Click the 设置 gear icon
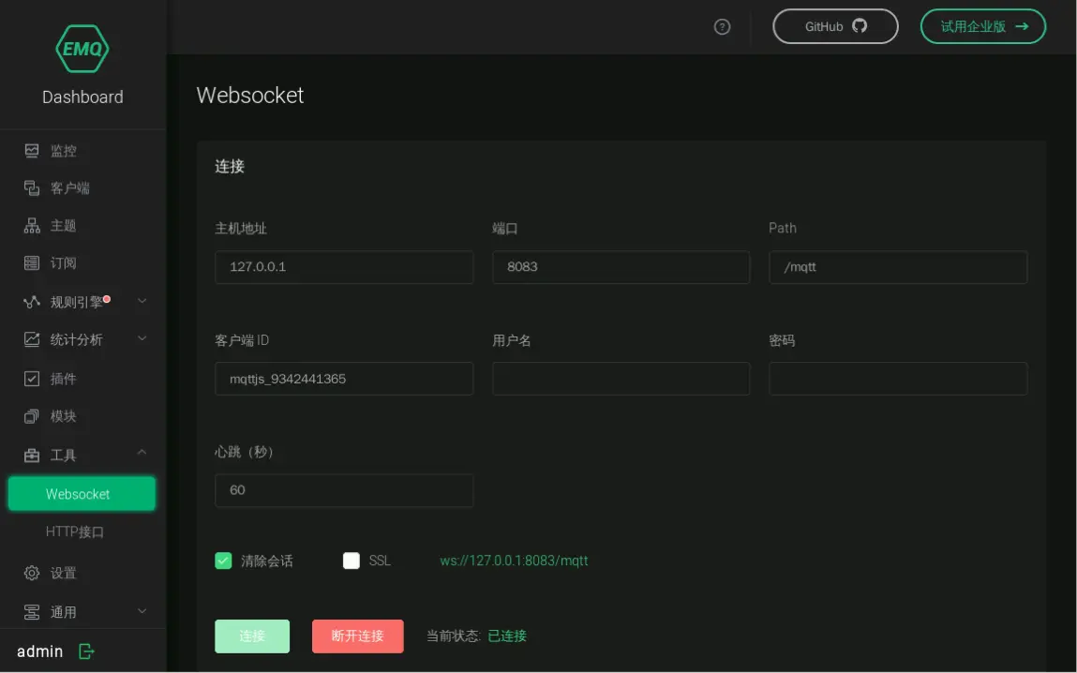 [32, 573]
